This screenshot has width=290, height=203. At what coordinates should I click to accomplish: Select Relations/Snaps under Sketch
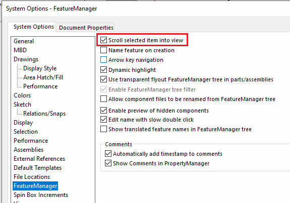pyautogui.click(x=44, y=114)
